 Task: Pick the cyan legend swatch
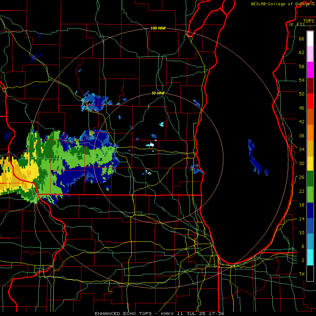click(x=310, y=258)
